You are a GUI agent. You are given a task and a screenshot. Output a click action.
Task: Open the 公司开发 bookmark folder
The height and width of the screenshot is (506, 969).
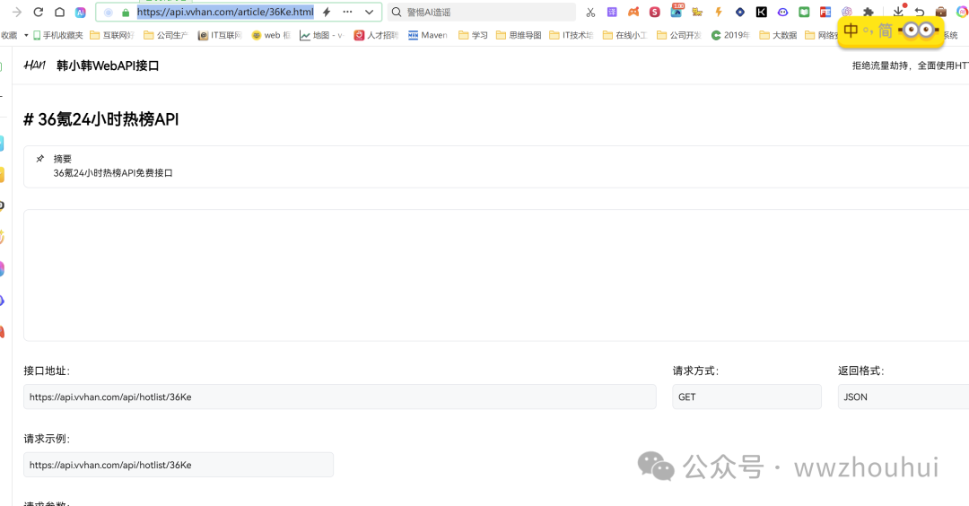pos(678,35)
